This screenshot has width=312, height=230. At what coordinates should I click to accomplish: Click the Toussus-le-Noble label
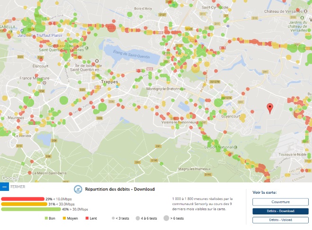pos(293,155)
